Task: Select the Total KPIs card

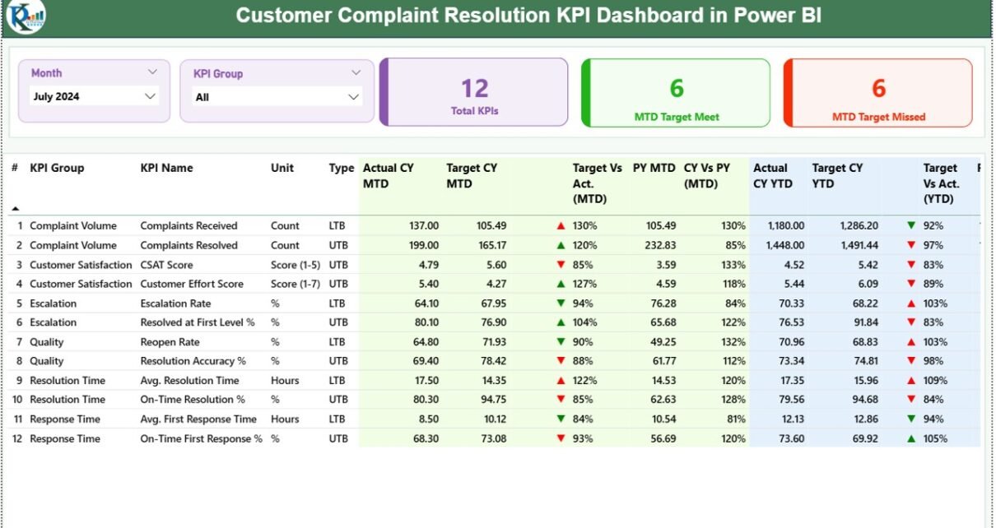Action: coord(474,92)
